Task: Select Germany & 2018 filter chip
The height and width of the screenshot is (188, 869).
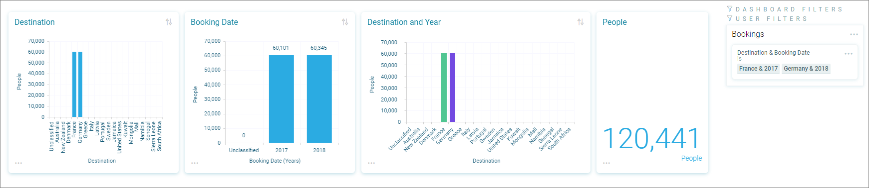Action: 806,69
